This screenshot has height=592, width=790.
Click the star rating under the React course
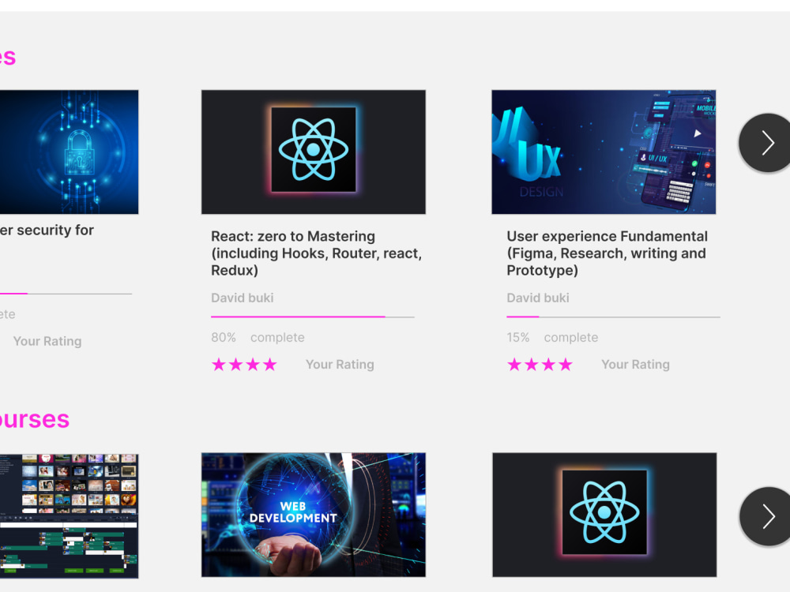[244, 365]
